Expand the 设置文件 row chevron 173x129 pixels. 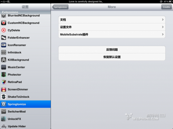[163, 27]
